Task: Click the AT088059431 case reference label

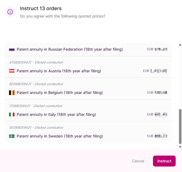Action: pyautogui.click(x=36, y=62)
